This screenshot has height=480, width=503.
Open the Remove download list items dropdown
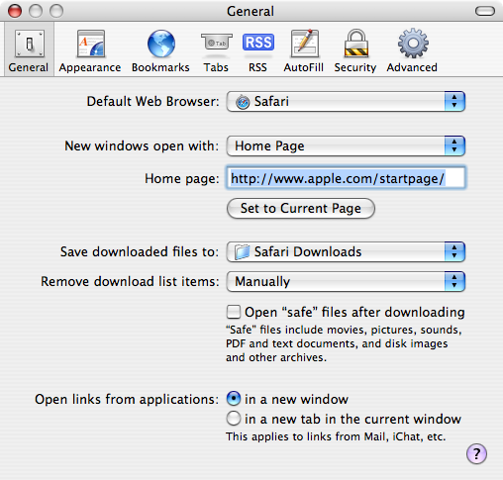tap(346, 281)
